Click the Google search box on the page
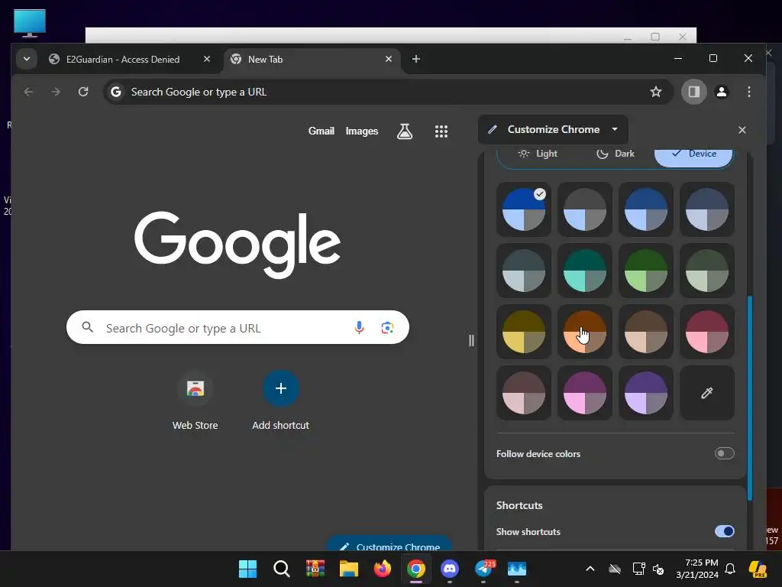This screenshot has height=587, width=782. tap(238, 327)
